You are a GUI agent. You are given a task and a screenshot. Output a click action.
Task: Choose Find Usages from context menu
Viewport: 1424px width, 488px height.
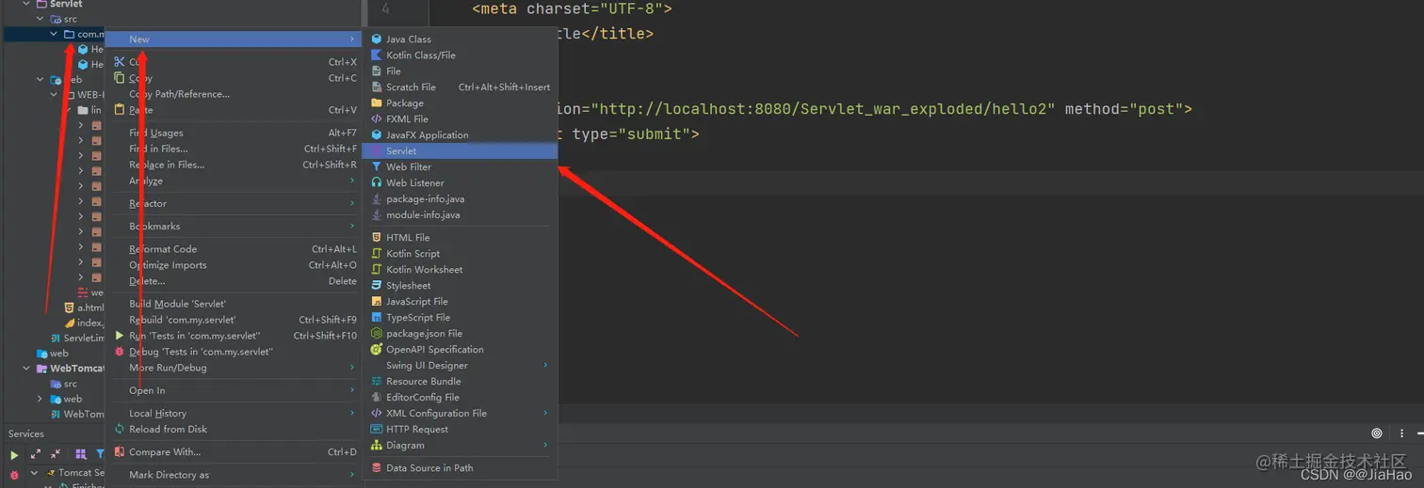tap(234, 134)
